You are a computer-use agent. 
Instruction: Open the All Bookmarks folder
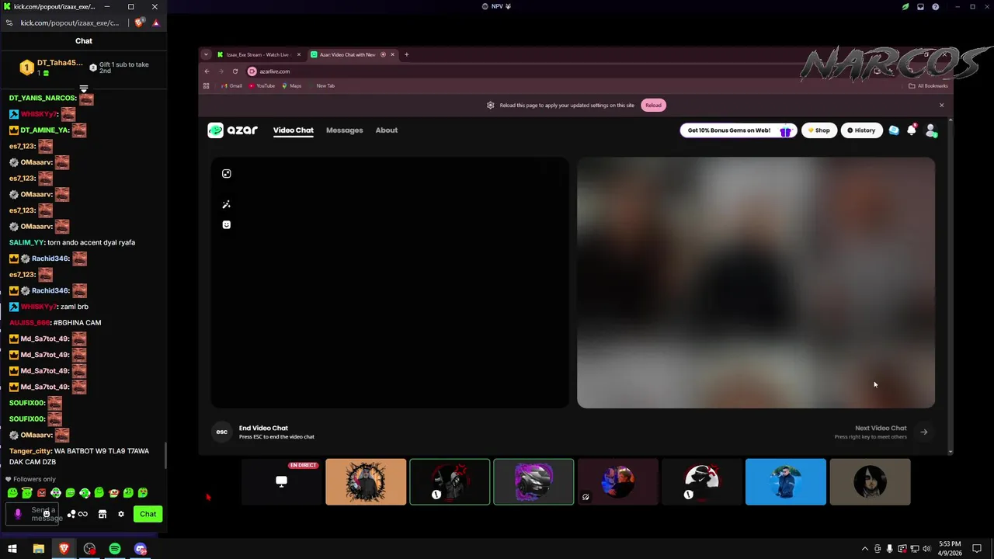click(928, 86)
